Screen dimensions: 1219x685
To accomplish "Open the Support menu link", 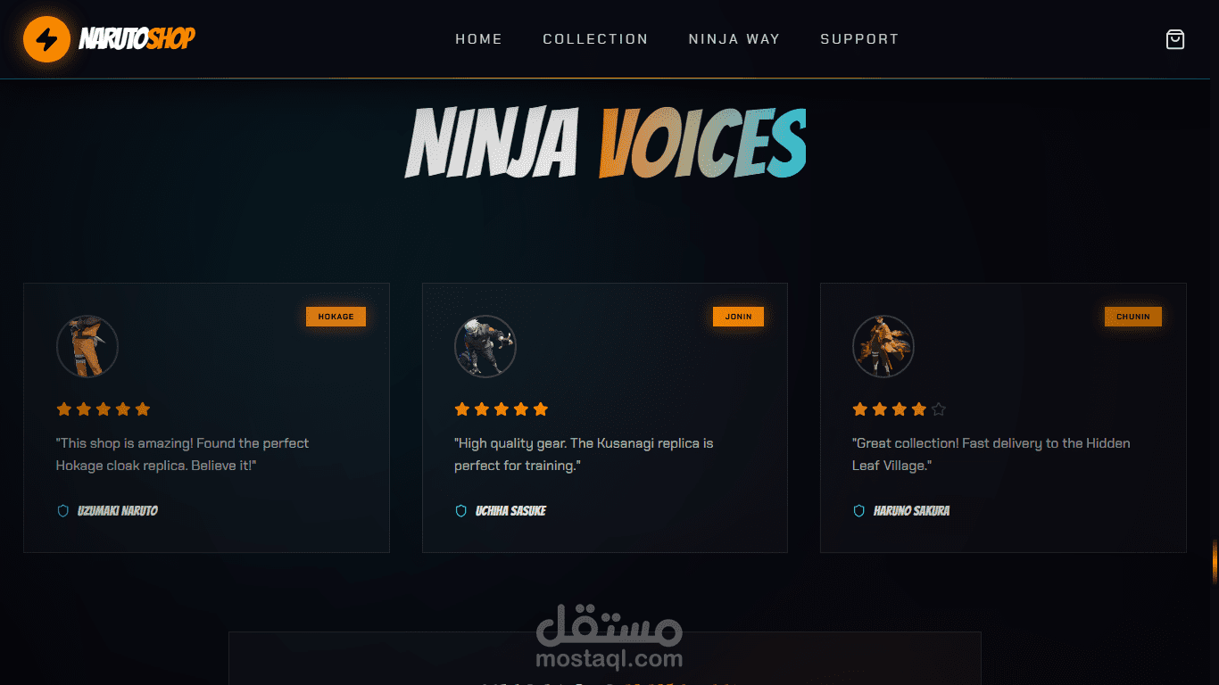I will (859, 39).
